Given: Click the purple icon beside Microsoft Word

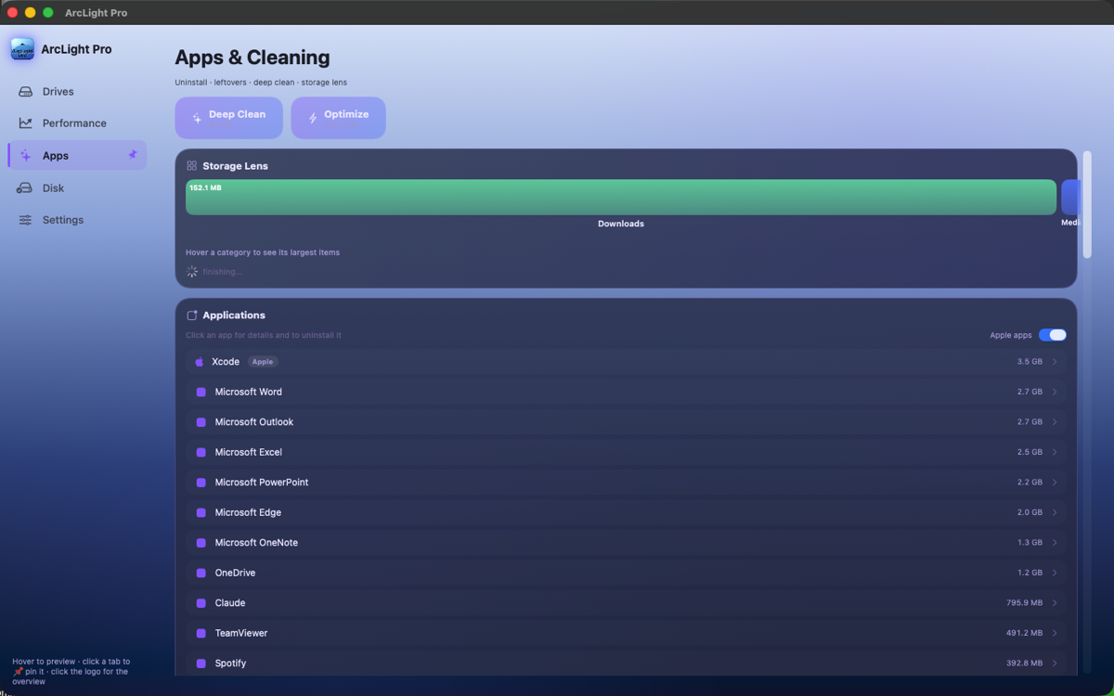Looking at the screenshot, I should pos(201,393).
